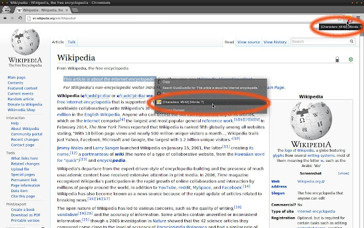364x228 pixels.
Task: Click the character counter icon in the context menu
Action: [159, 102]
